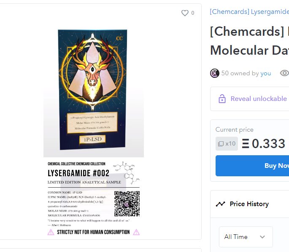Click the eye views icon

tap(285, 73)
